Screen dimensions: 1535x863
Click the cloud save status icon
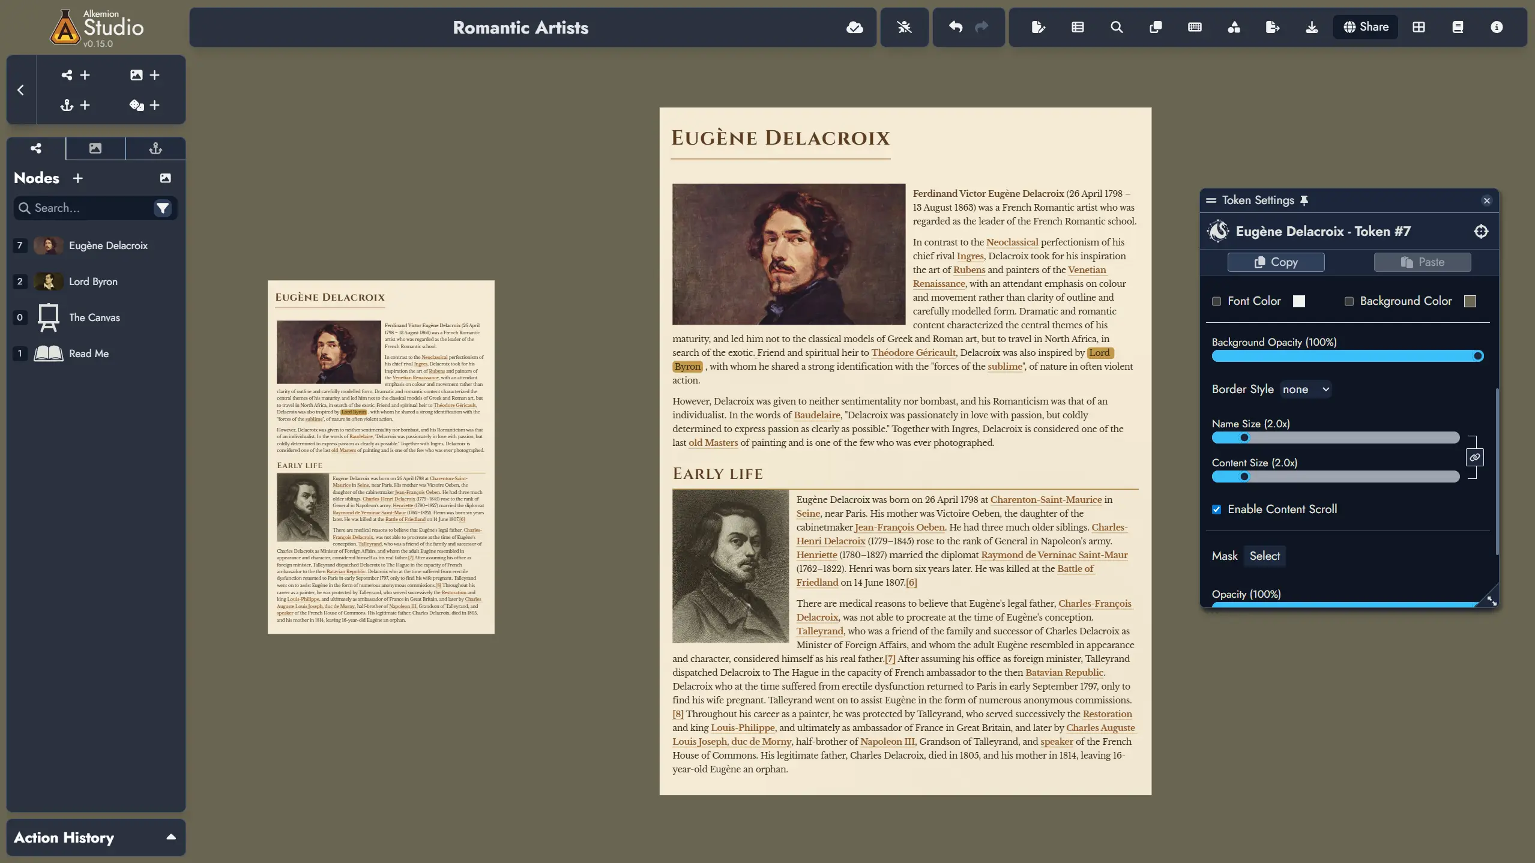point(854,27)
